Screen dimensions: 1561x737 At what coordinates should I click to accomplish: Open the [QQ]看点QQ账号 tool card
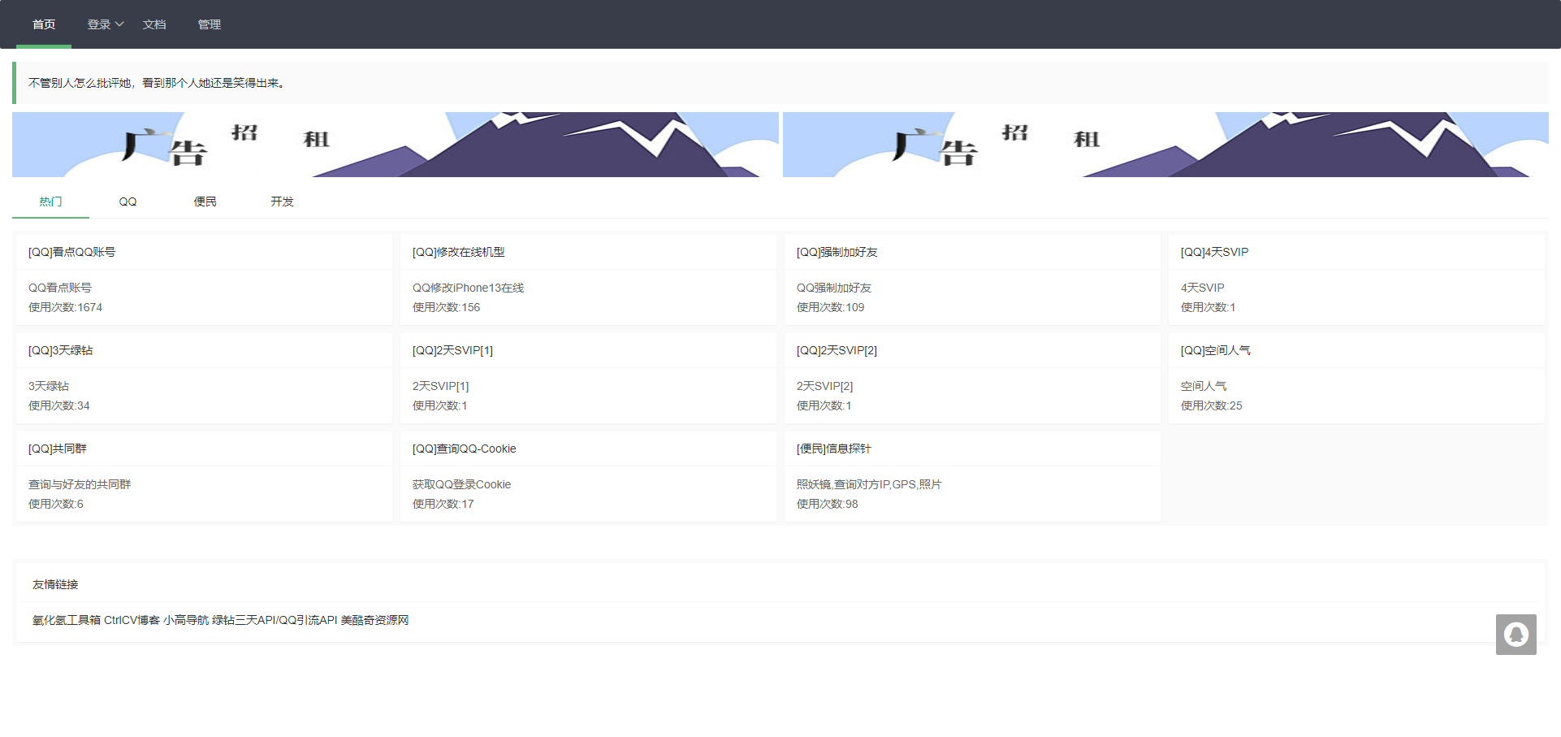click(201, 279)
